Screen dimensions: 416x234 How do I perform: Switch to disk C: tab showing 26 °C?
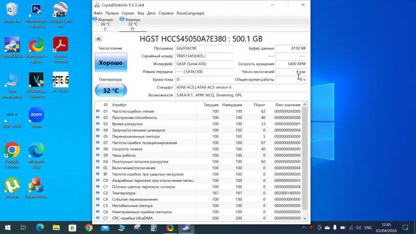105,24
